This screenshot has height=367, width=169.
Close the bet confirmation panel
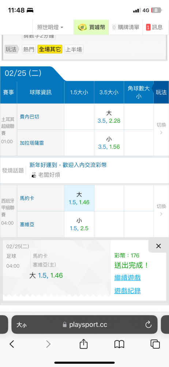click(158, 246)
